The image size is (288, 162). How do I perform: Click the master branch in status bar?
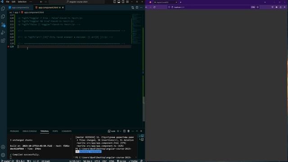(x=5, y=161)
